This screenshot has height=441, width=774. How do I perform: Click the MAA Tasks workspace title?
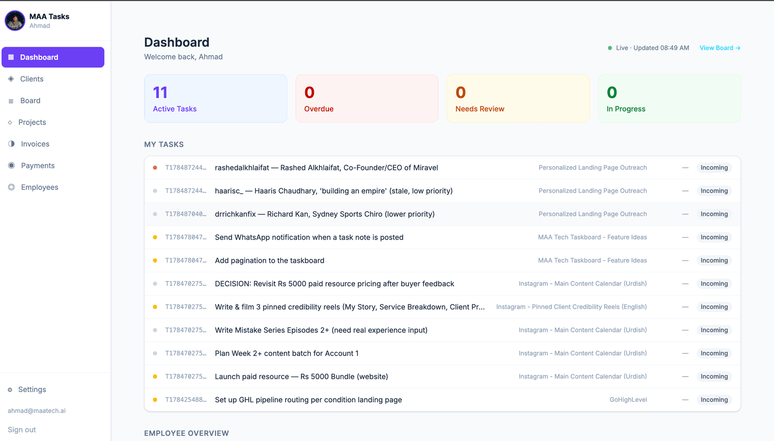[49, 16]
